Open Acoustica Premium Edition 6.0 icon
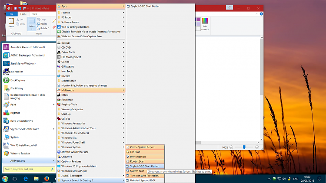This screenshot has width=326, height=183. tap(6, 47)
